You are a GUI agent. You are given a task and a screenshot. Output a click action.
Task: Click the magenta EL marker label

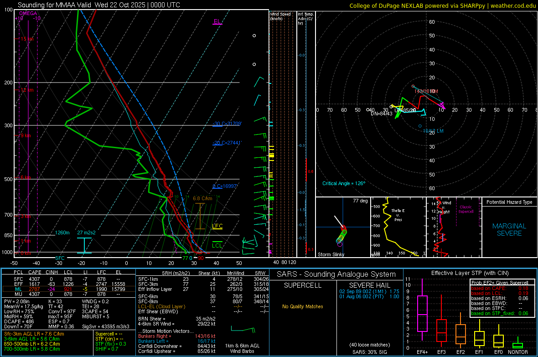click(217, 21)
